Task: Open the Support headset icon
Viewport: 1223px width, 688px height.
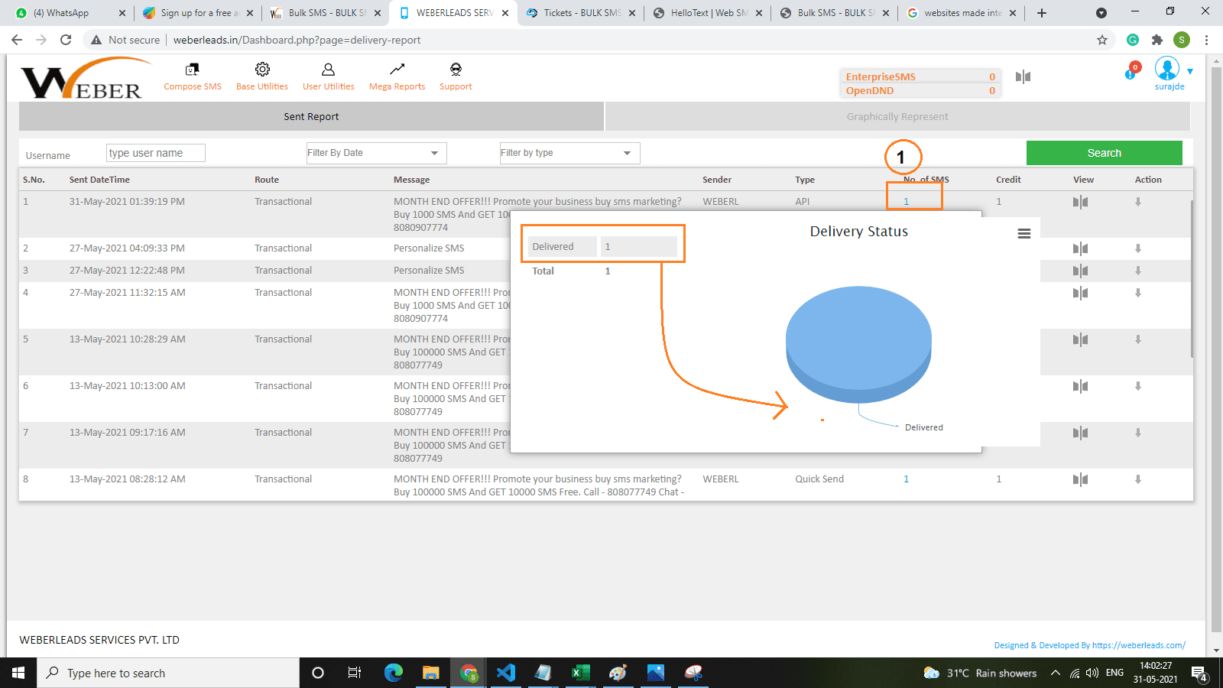Action: [456, 70]
